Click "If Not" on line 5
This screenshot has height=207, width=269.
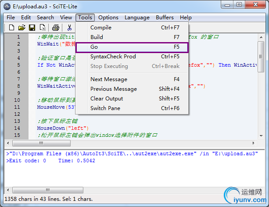point(47,65)
